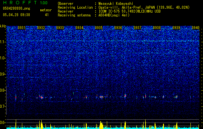Select the 0938 time marker

(157, 28)
